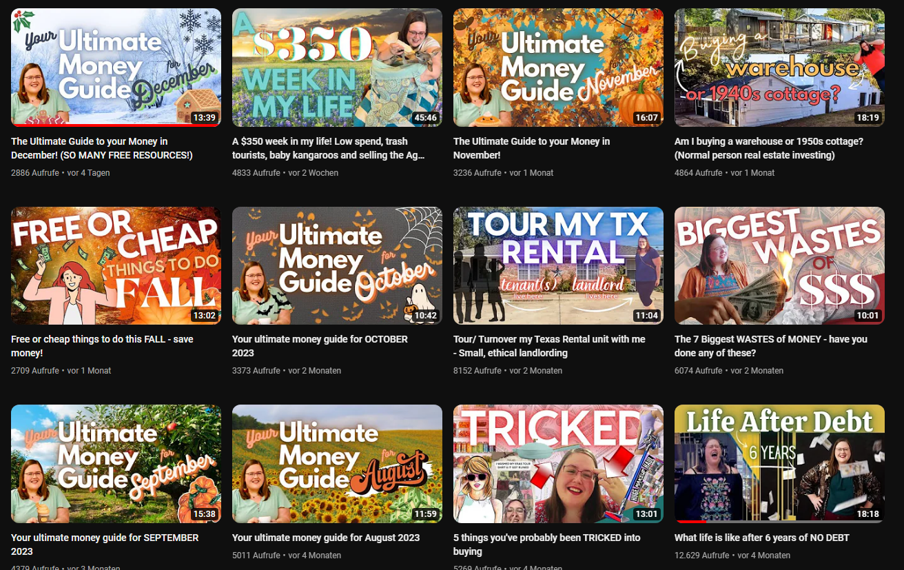Open the September Ultimate Money Guide thumbnail

115,463
